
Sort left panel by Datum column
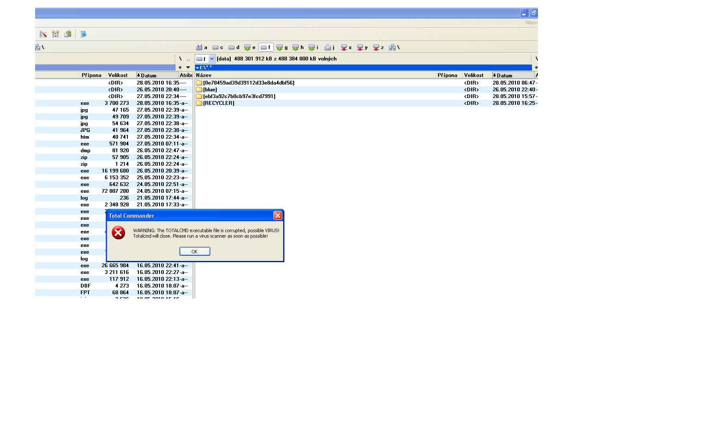point(157,75)
